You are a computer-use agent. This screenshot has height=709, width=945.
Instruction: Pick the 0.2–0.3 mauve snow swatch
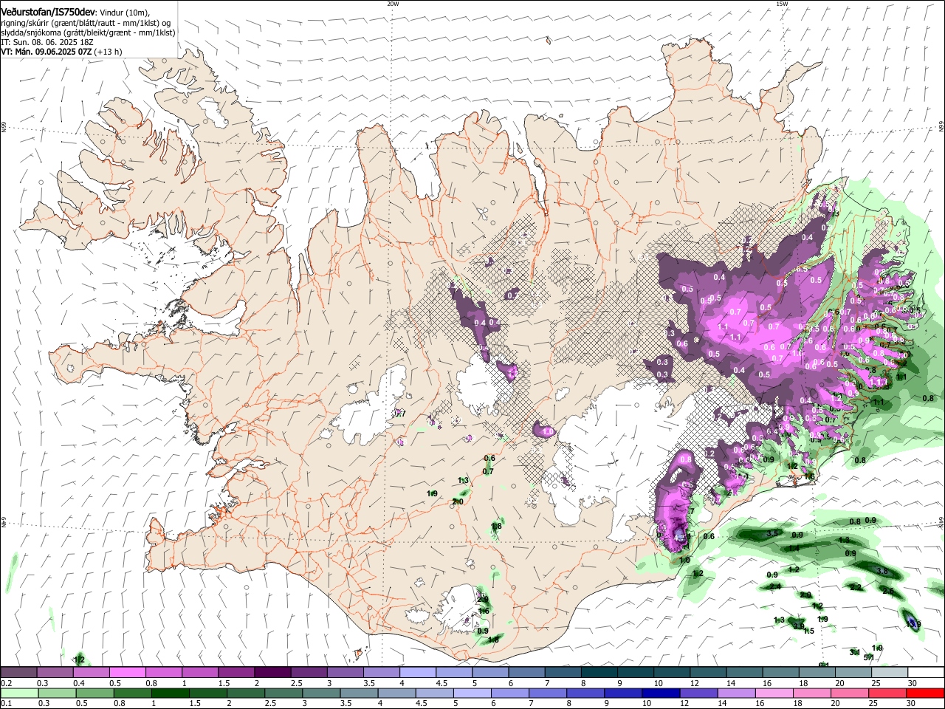point(18,672)
